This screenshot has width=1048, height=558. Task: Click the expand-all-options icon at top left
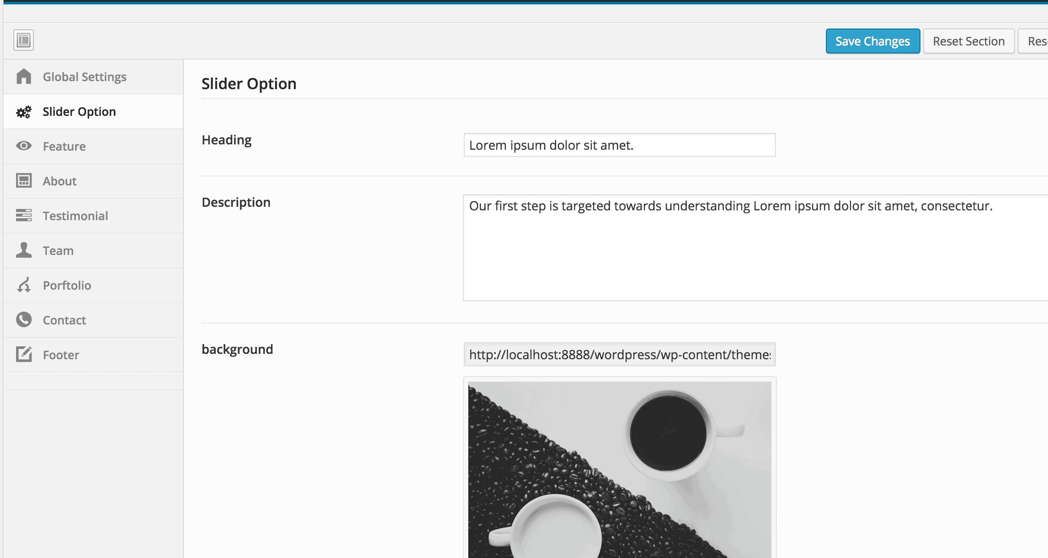click(x=24, y=40)
